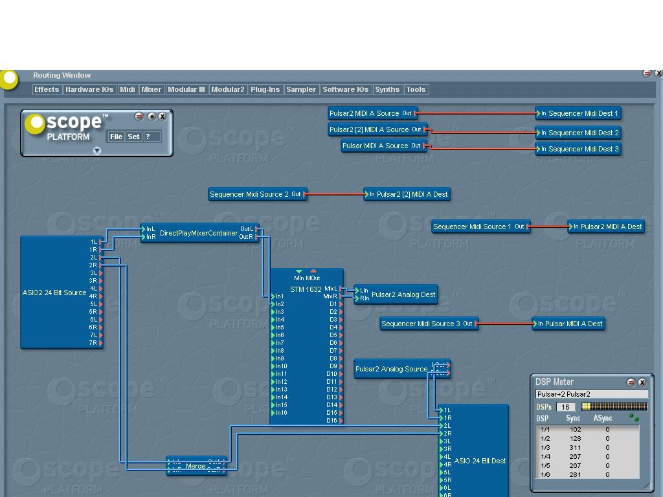This screenshot has width=663, height=497.
Task: Click the 3L input port on ASIO 24 Bit Dest
Action: (x=442, y=441)
